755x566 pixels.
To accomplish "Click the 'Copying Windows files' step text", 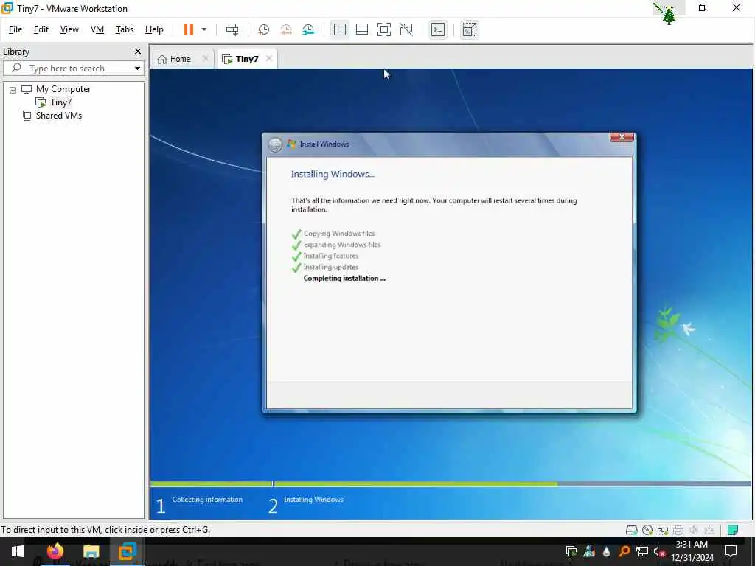I will coord(339,234).
